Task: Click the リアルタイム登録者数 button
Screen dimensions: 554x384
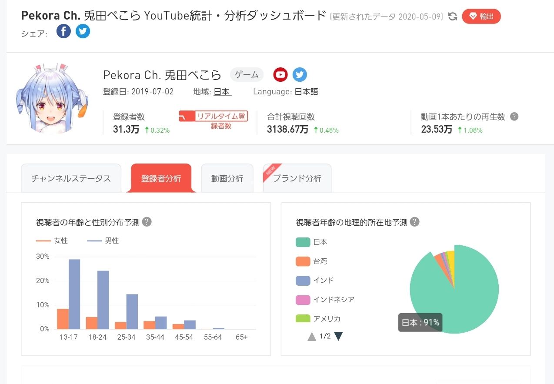Action: pyautogui.click(x=214, y=120)
